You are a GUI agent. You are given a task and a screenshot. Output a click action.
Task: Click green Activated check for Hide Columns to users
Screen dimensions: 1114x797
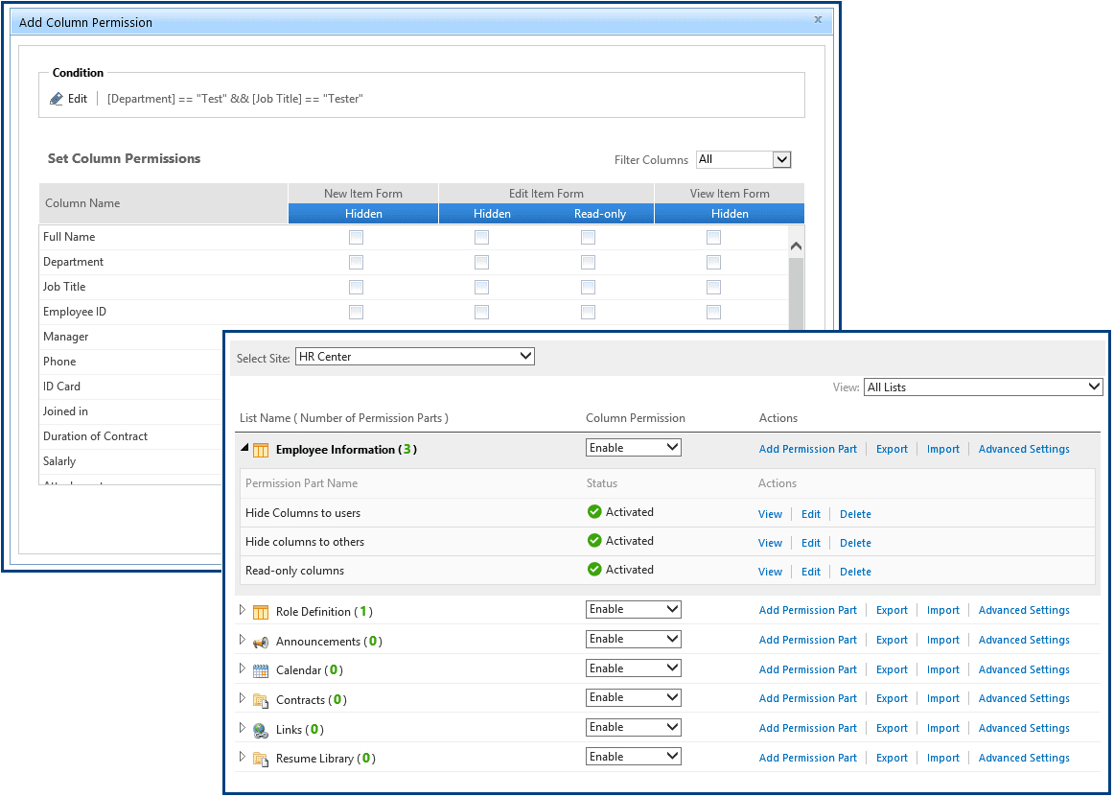point(594,512)
